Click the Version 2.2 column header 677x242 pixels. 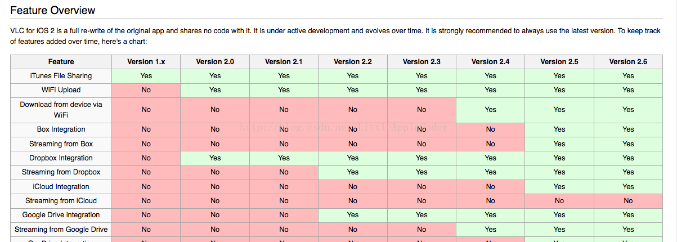point(353,61)
